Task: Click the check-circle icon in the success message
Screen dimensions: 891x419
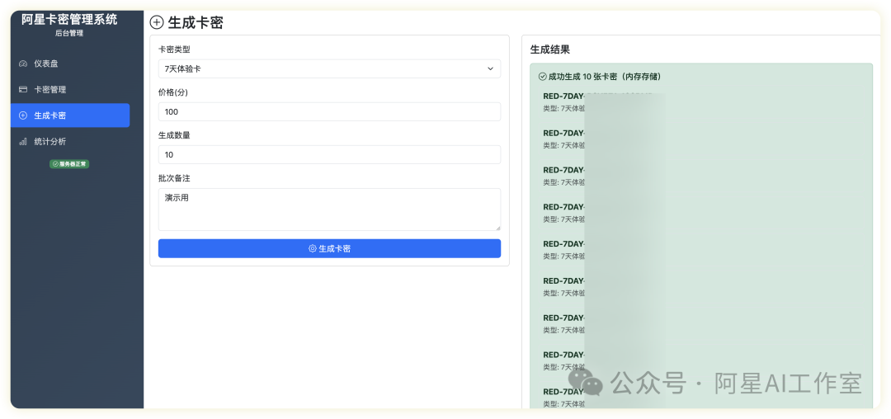Action: click(542, 76)
